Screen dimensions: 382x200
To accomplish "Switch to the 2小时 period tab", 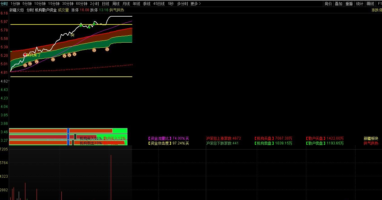I will pyautogui.click(x=95, y=4).
